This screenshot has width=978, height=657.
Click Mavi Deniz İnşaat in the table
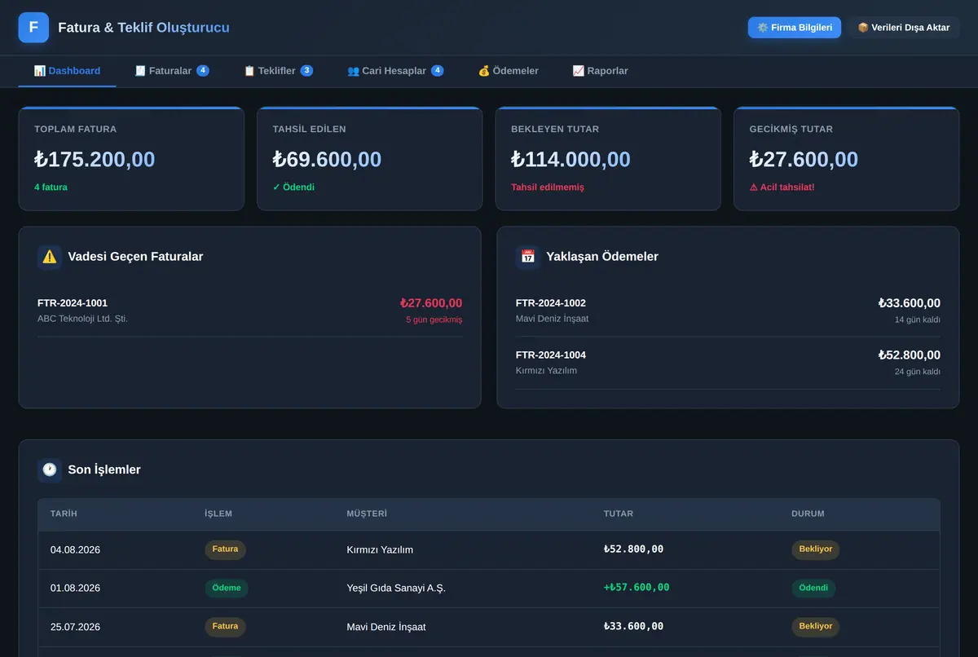coord(386,628)
